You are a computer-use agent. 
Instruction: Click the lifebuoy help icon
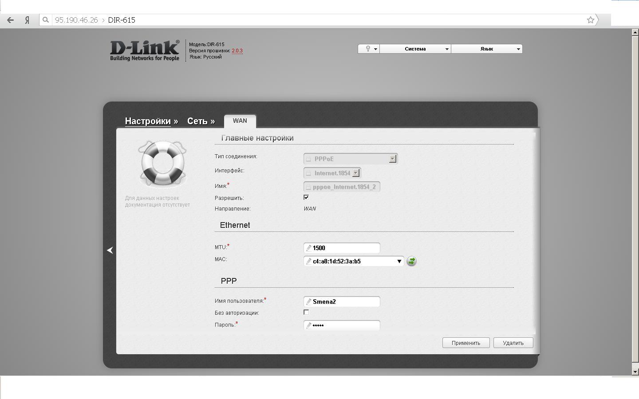(x=162, y=164)
